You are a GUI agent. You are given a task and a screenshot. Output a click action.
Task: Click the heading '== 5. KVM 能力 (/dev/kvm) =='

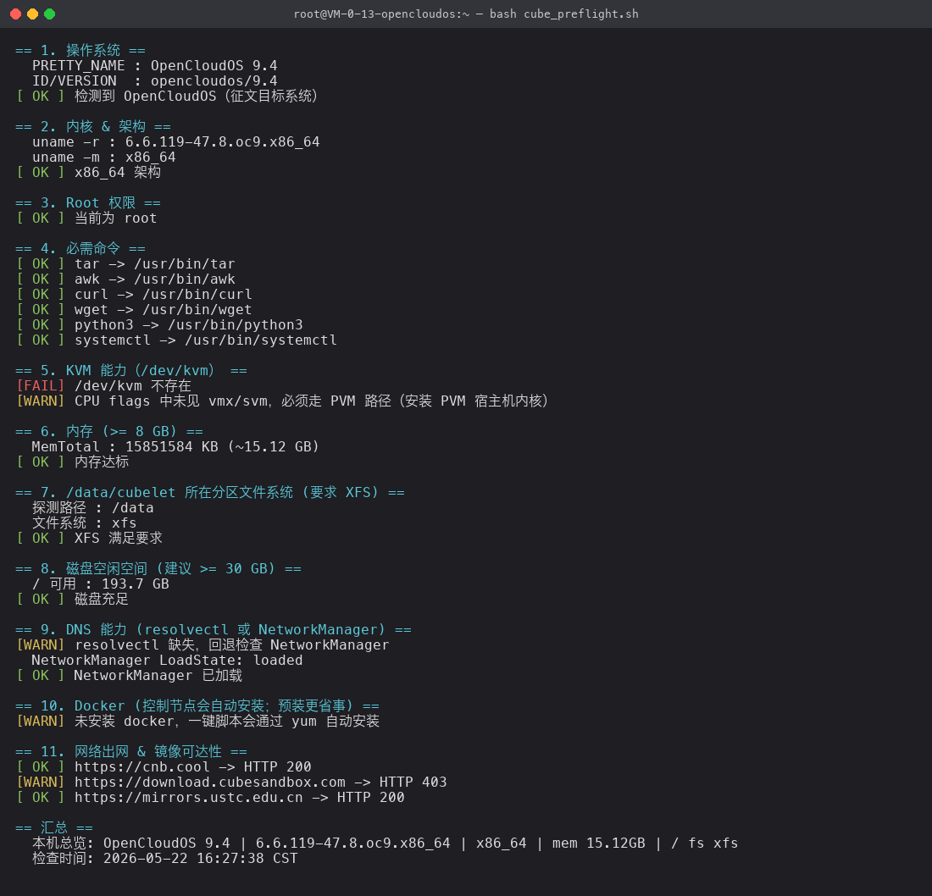pos(131,371)
